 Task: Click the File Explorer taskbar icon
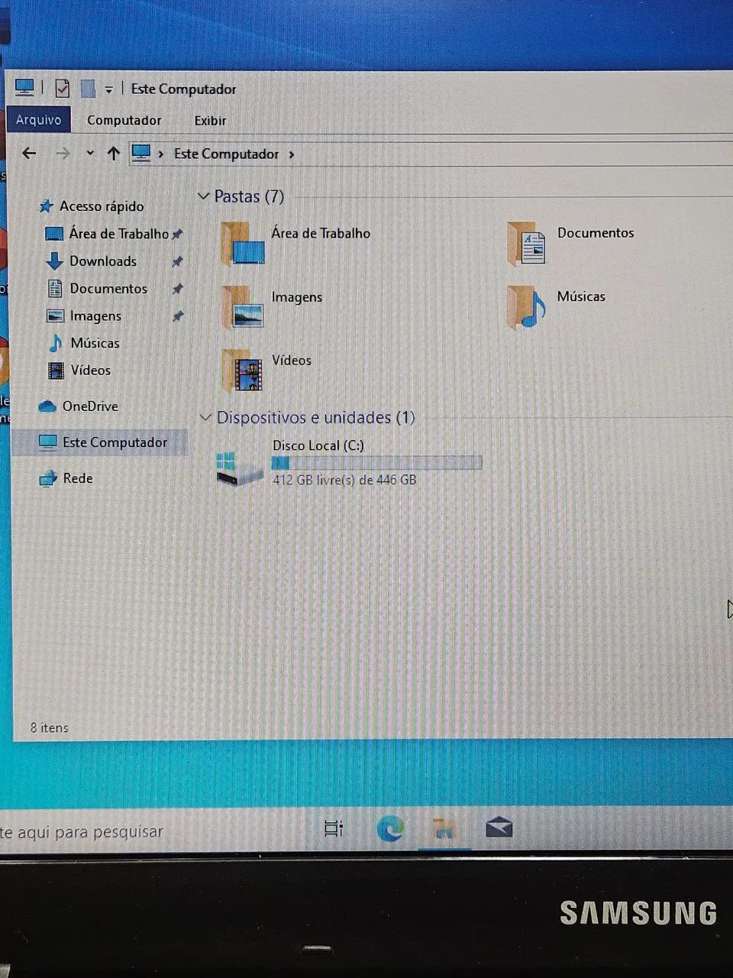[x=444, y=829]
